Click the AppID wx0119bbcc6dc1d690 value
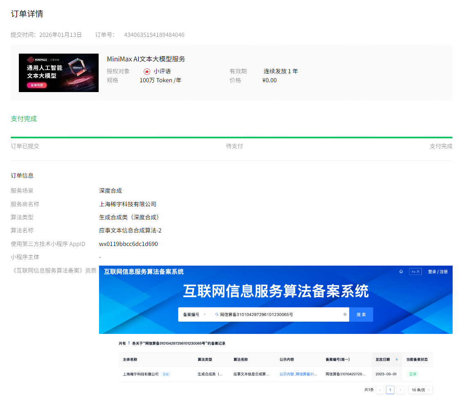The image size is (460, 406). click(129, 244)
